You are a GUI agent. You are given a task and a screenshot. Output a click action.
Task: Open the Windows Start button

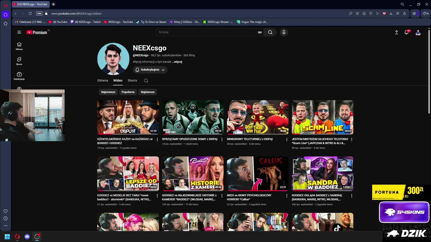coord(7,237)
